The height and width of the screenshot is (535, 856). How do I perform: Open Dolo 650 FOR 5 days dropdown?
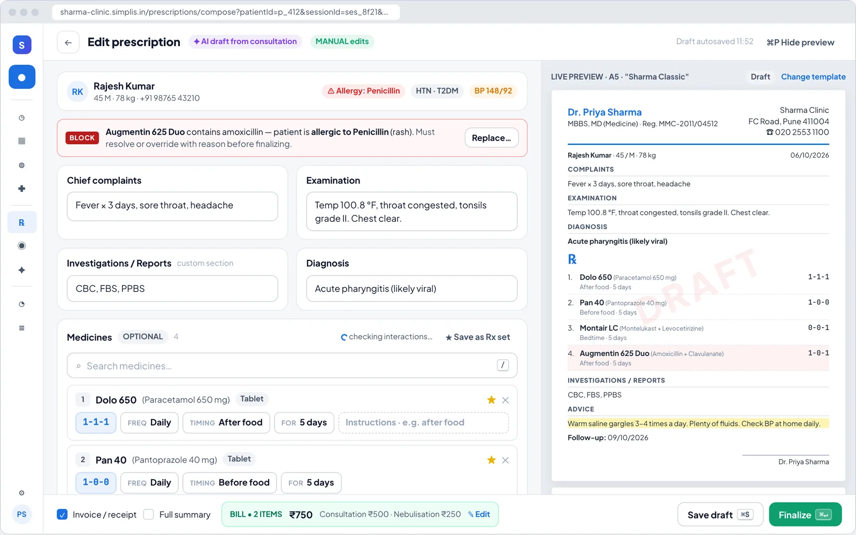[x=304, y=423]
